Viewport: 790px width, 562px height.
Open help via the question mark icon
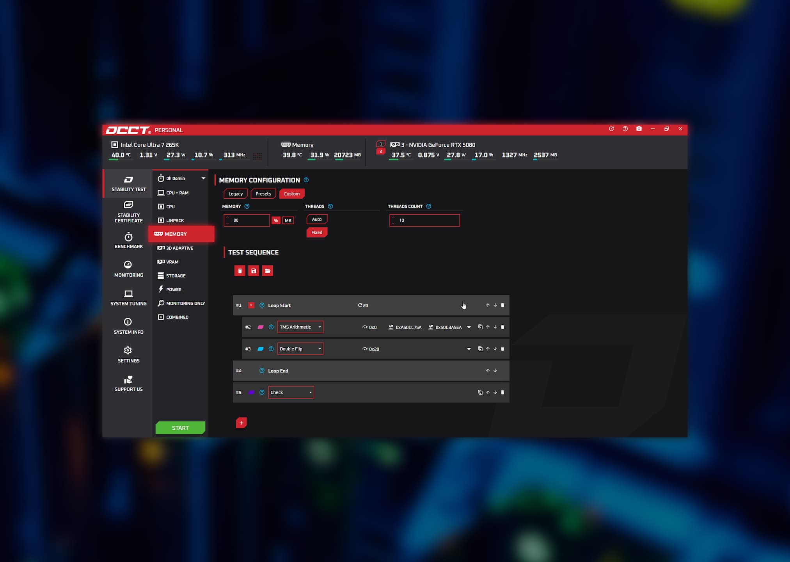[625, 129]
